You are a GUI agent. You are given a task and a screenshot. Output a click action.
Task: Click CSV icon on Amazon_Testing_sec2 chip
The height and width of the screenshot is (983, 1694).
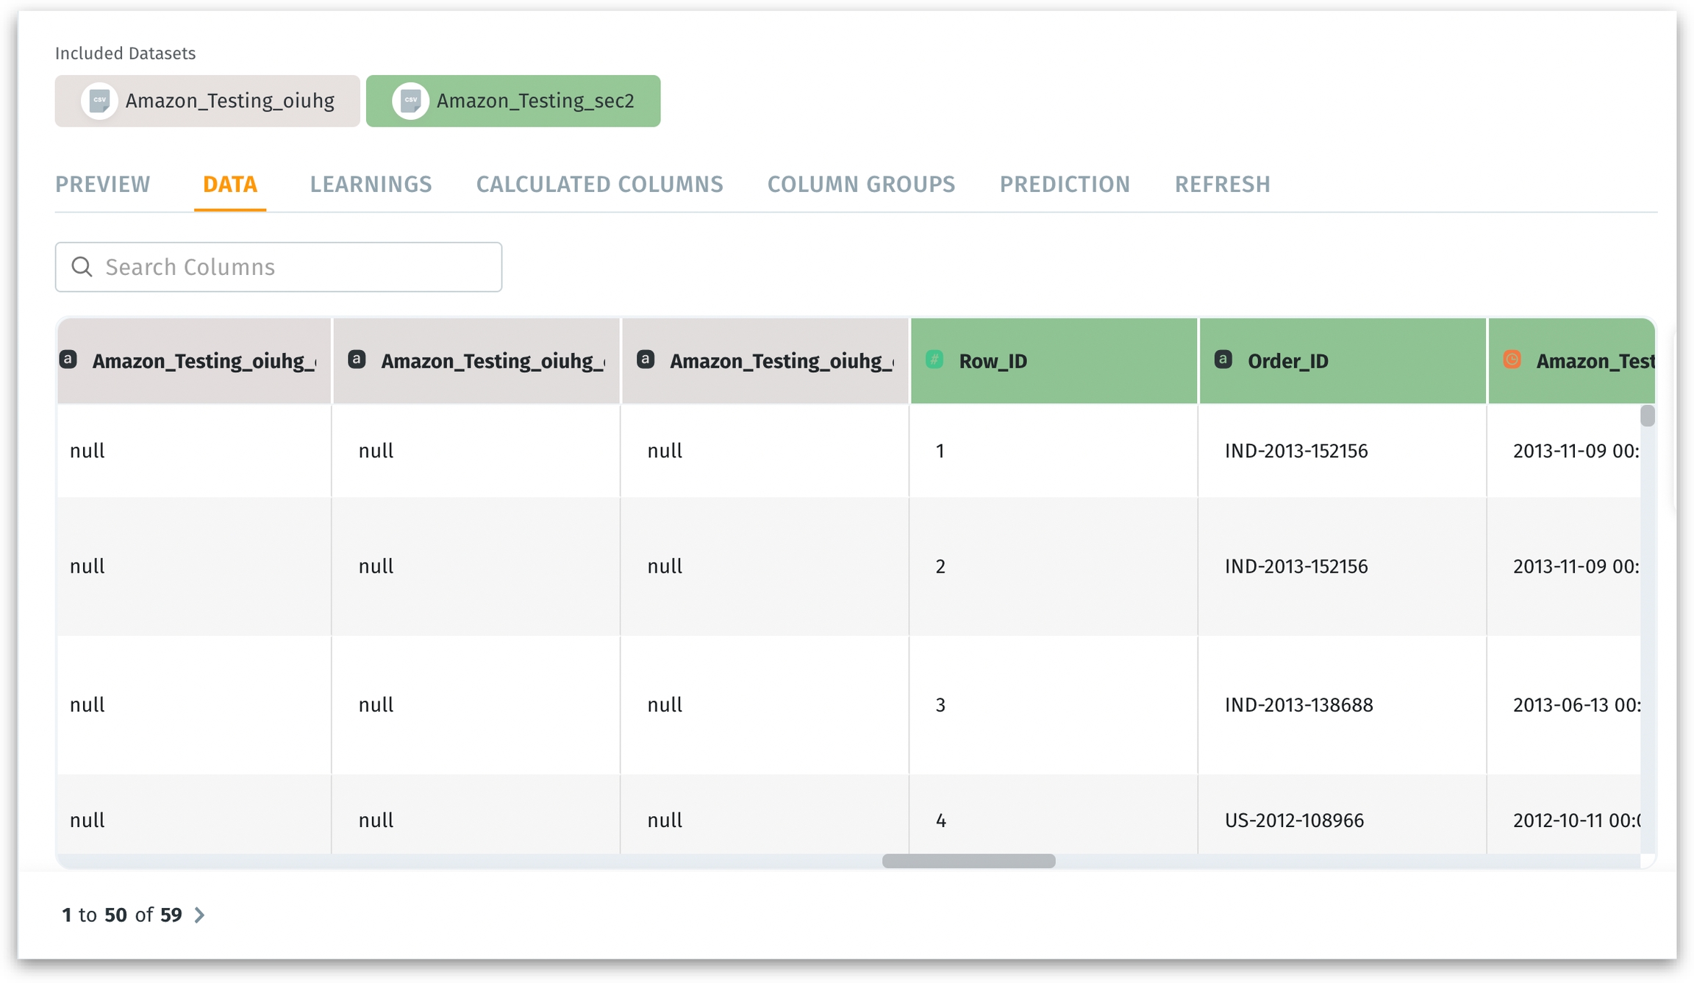point(410,101)
